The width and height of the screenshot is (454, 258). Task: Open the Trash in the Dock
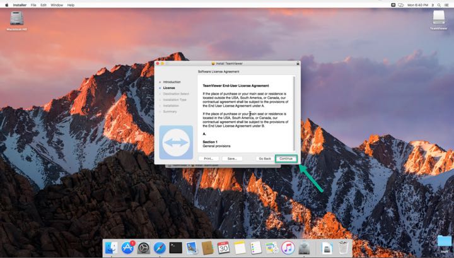coord(343,248)
